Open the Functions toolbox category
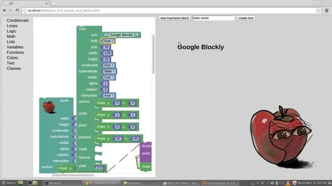This screenshot has height=186, width=332. (x=15, y=52)
